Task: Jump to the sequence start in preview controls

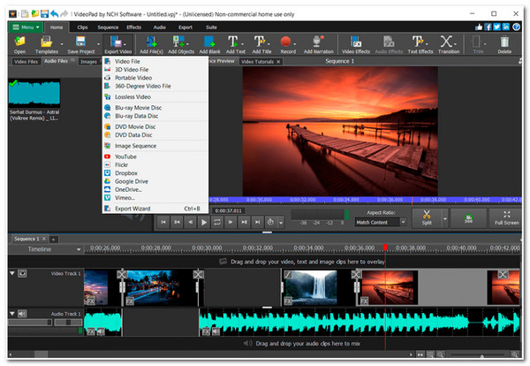Action: coord(163,222)
